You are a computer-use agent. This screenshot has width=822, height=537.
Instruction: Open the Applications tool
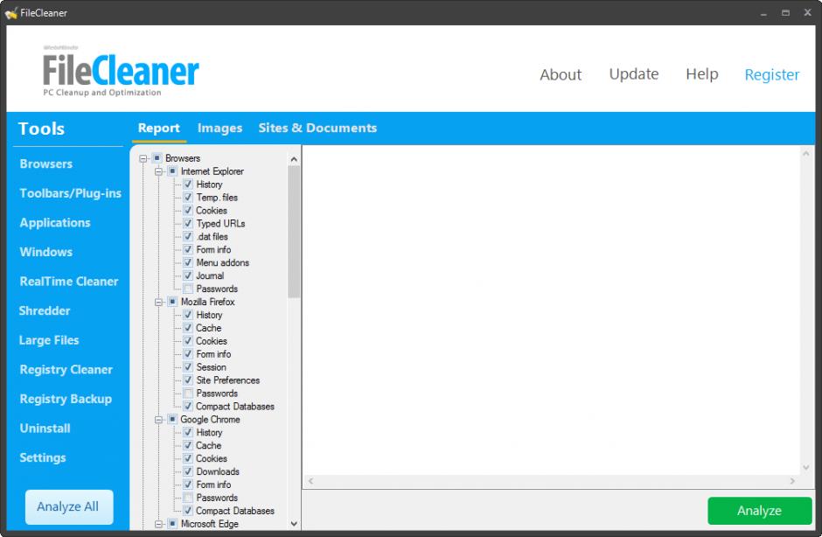(55, 222)
